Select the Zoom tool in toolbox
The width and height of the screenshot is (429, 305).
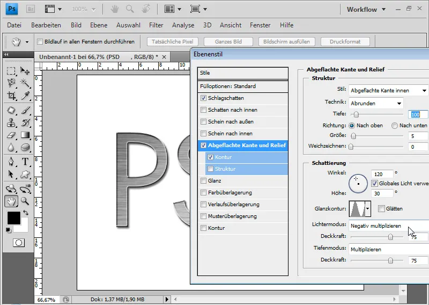[25, 201]
